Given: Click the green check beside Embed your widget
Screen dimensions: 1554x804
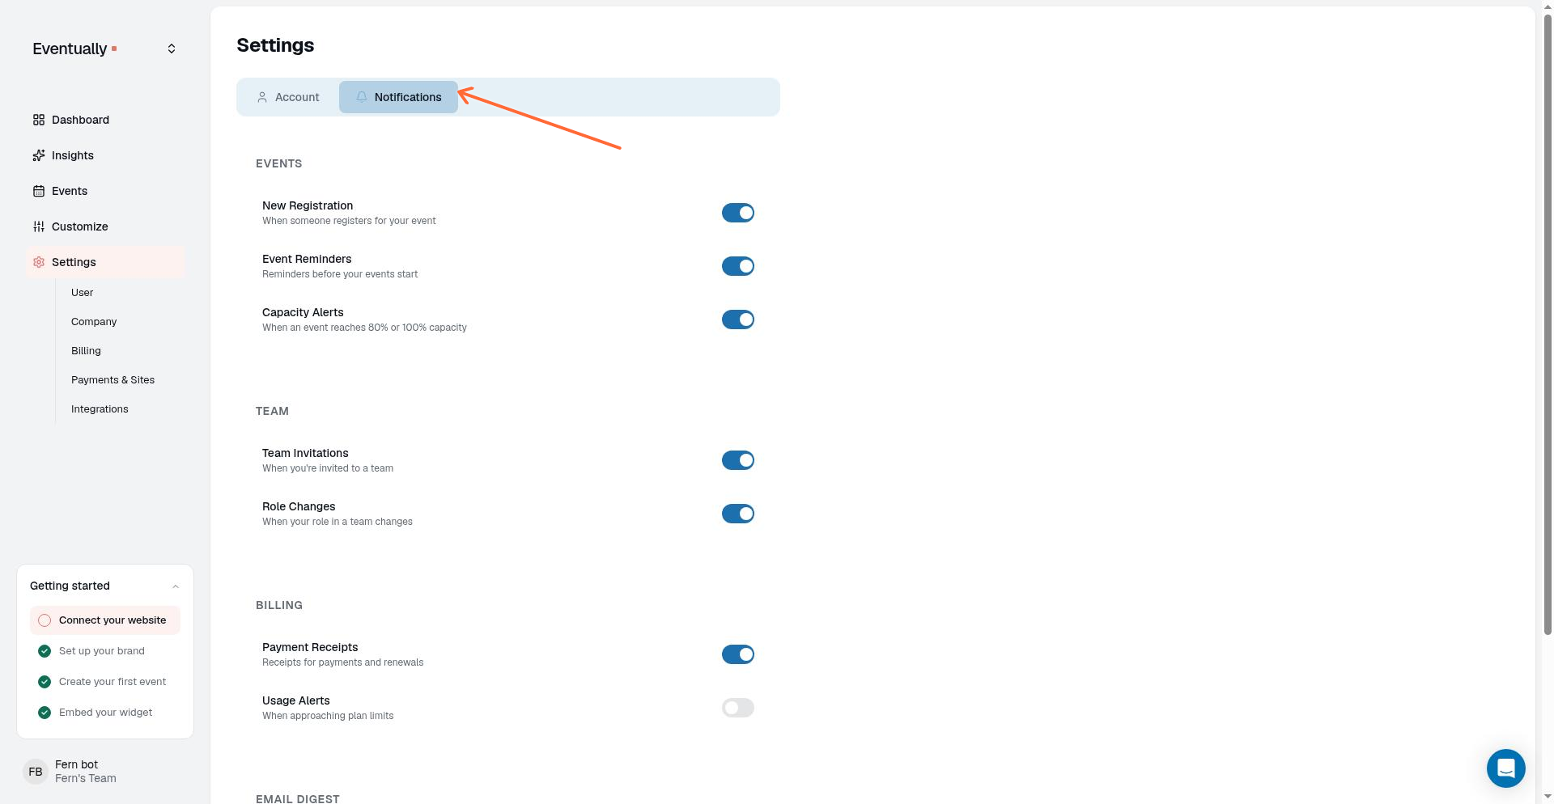Looking at the screenshot, I should pos(45,713).
